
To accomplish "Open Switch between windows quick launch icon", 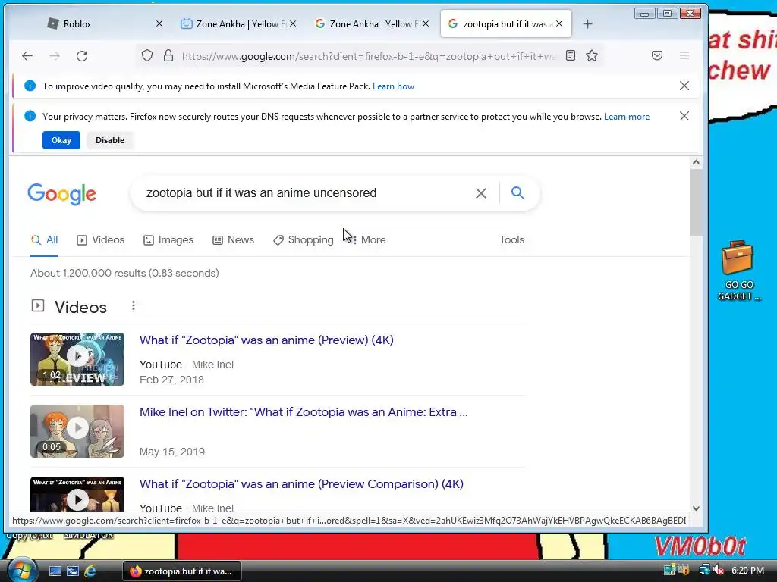I will 73,571.
